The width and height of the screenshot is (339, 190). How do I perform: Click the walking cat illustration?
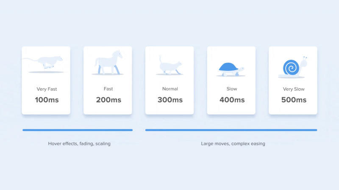(170, 65)
